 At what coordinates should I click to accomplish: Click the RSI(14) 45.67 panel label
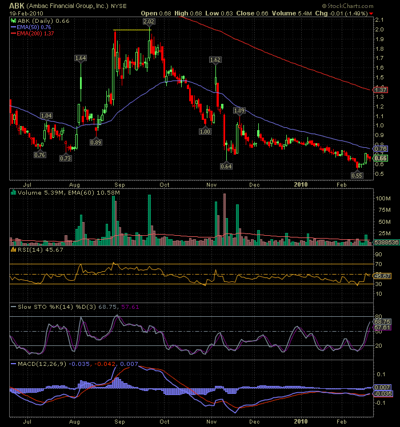pyautogui.click(x=41, y=249)
